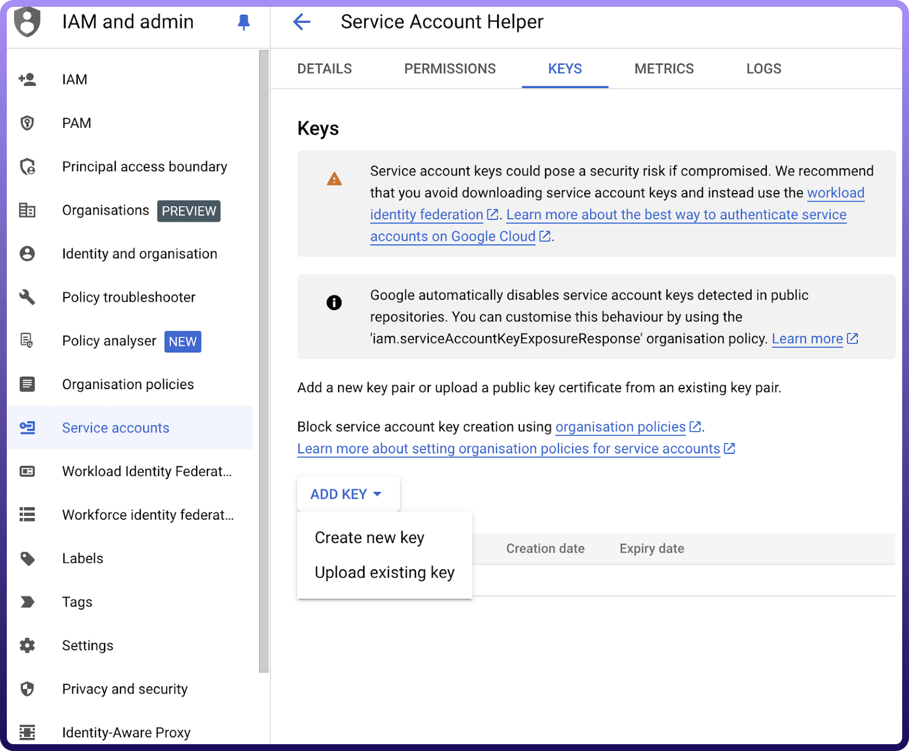Click the back arrow next to Service Account Helper

[302, 22]
